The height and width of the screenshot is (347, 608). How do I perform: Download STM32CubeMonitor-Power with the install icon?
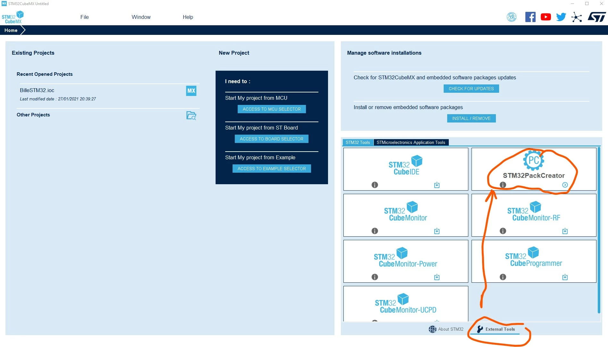pos(437,277)
